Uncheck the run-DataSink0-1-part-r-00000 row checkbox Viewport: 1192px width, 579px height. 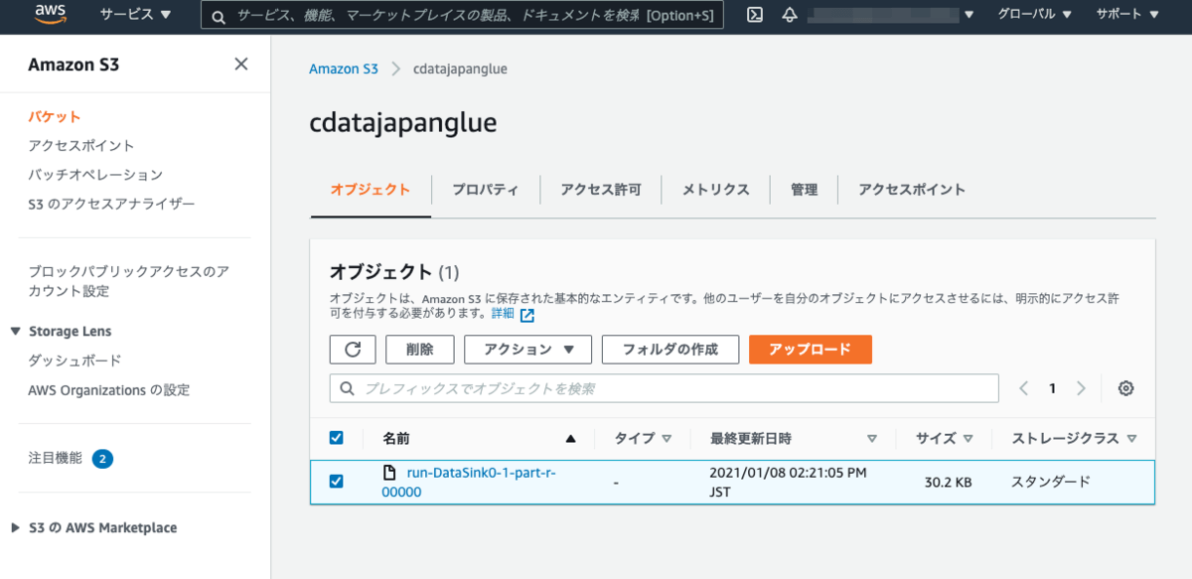336,482
